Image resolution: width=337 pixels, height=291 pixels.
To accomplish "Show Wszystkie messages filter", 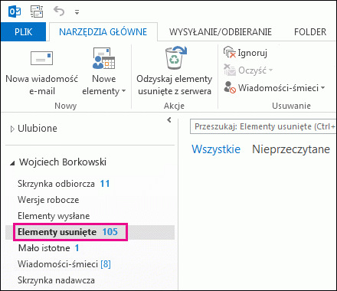I will tap(216, 149).
